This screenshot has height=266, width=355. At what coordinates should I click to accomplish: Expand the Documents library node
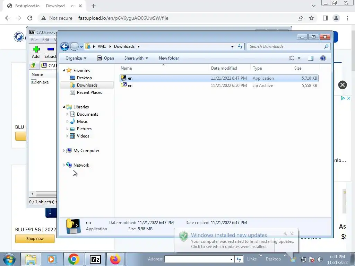tap(67, 114)
